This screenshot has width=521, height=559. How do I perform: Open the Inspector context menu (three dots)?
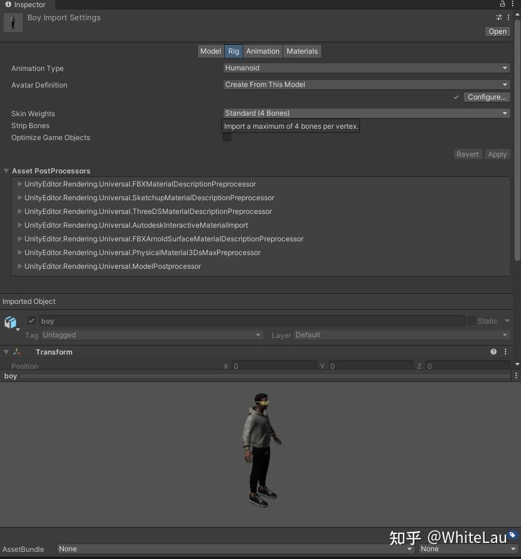513,4
